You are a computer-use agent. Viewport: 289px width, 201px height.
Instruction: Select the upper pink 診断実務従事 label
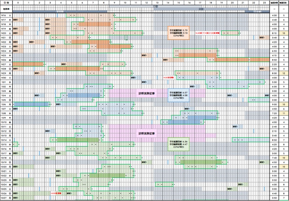pos(146,93)
